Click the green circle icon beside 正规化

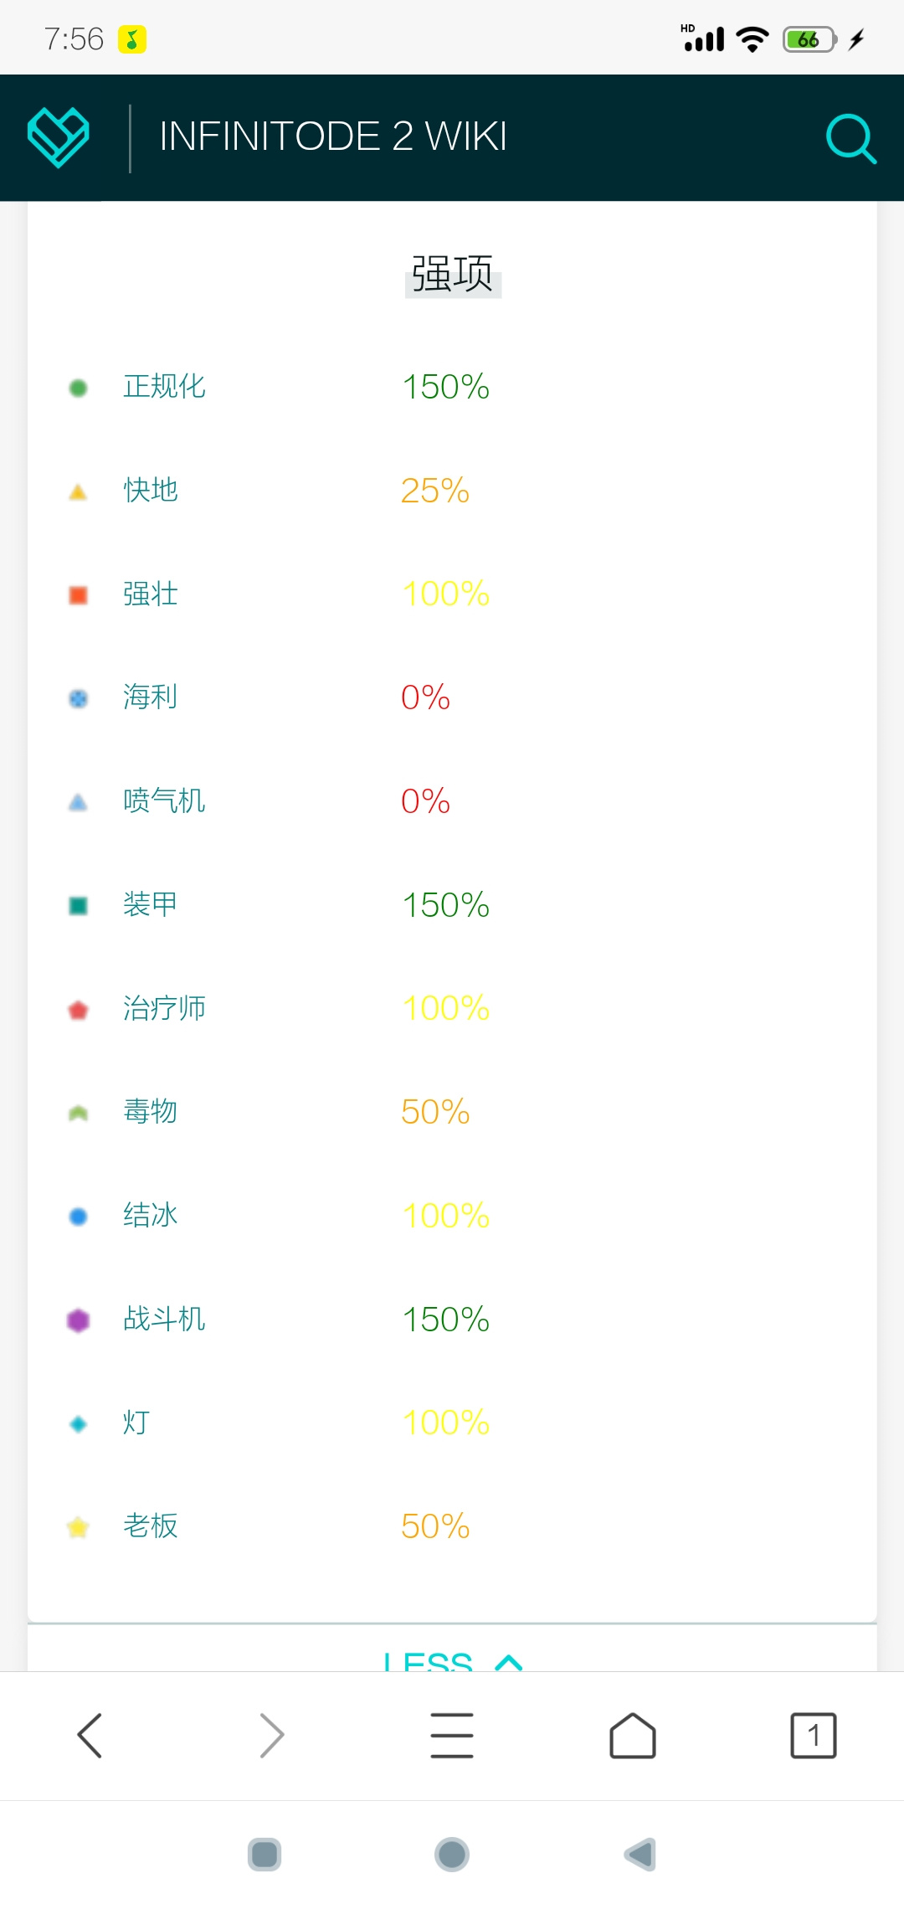78,388
